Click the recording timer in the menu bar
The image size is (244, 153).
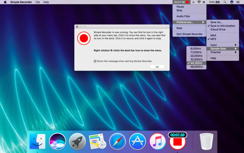pos(180,2)
